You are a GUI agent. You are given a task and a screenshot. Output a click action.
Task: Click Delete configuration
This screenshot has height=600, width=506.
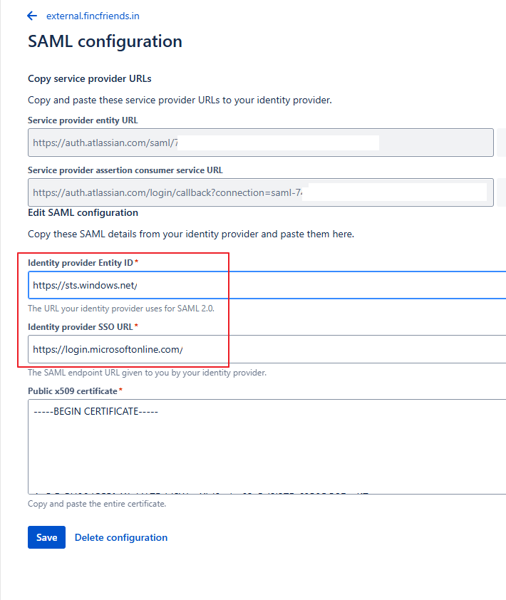tap(120, 537)
